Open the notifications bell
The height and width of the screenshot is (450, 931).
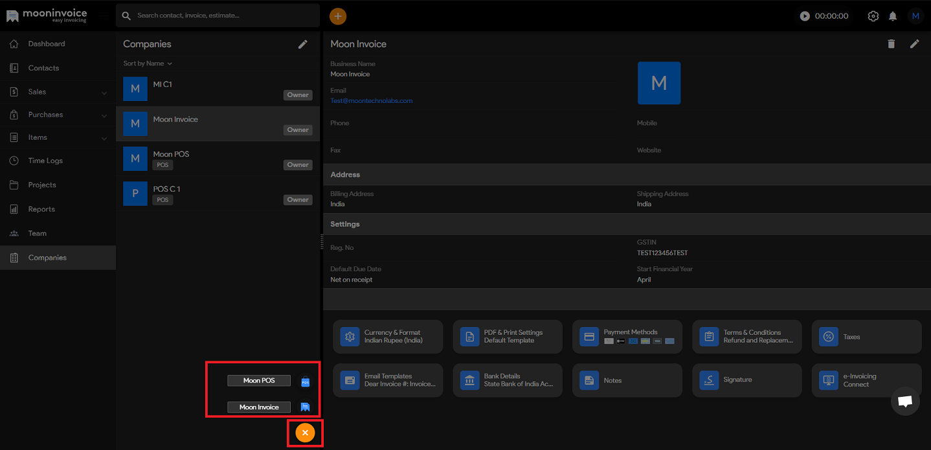893,16
